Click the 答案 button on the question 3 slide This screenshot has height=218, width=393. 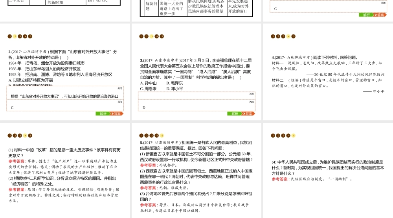(248, 114)
